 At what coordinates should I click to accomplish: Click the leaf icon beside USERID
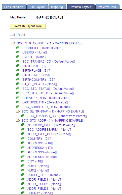click(18, 52)
